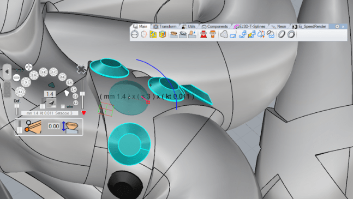
Task: Click the yellow dice cube icon
Action: click(163, 34)
